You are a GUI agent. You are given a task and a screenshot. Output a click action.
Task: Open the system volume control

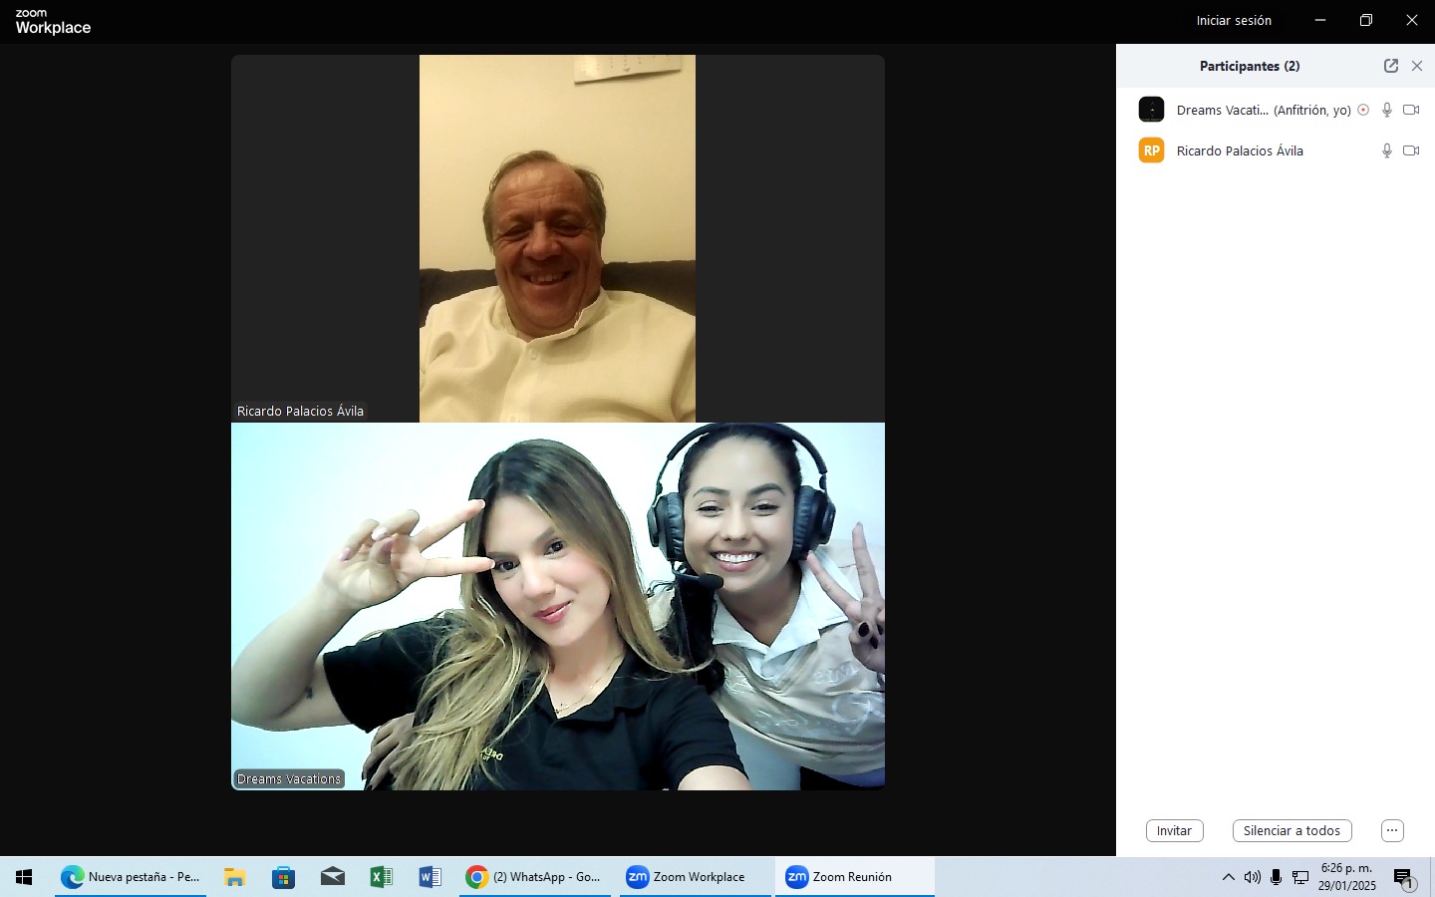point(1252,877)
